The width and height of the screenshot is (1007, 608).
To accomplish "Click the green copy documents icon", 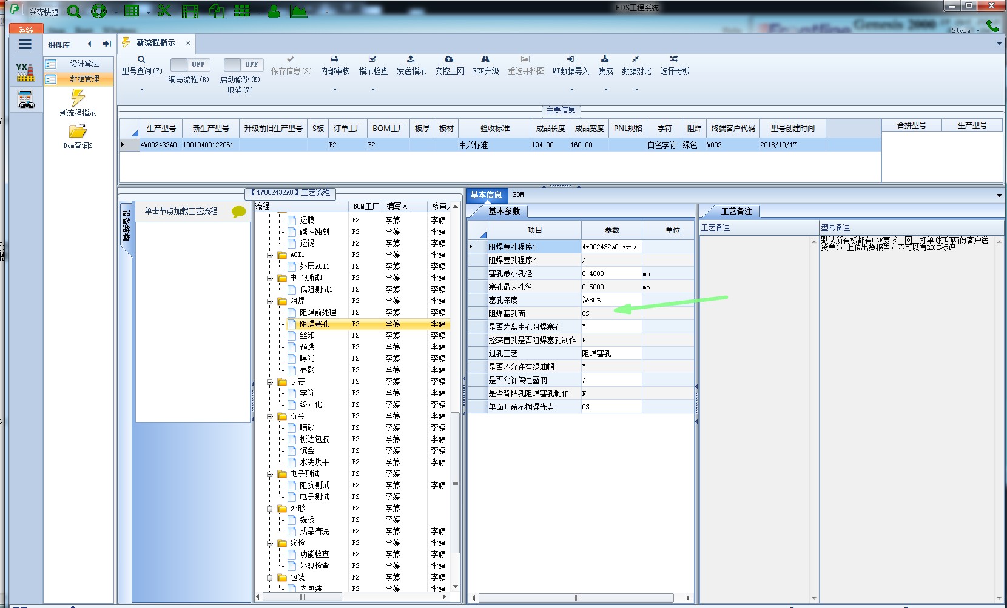I will 217,11.
